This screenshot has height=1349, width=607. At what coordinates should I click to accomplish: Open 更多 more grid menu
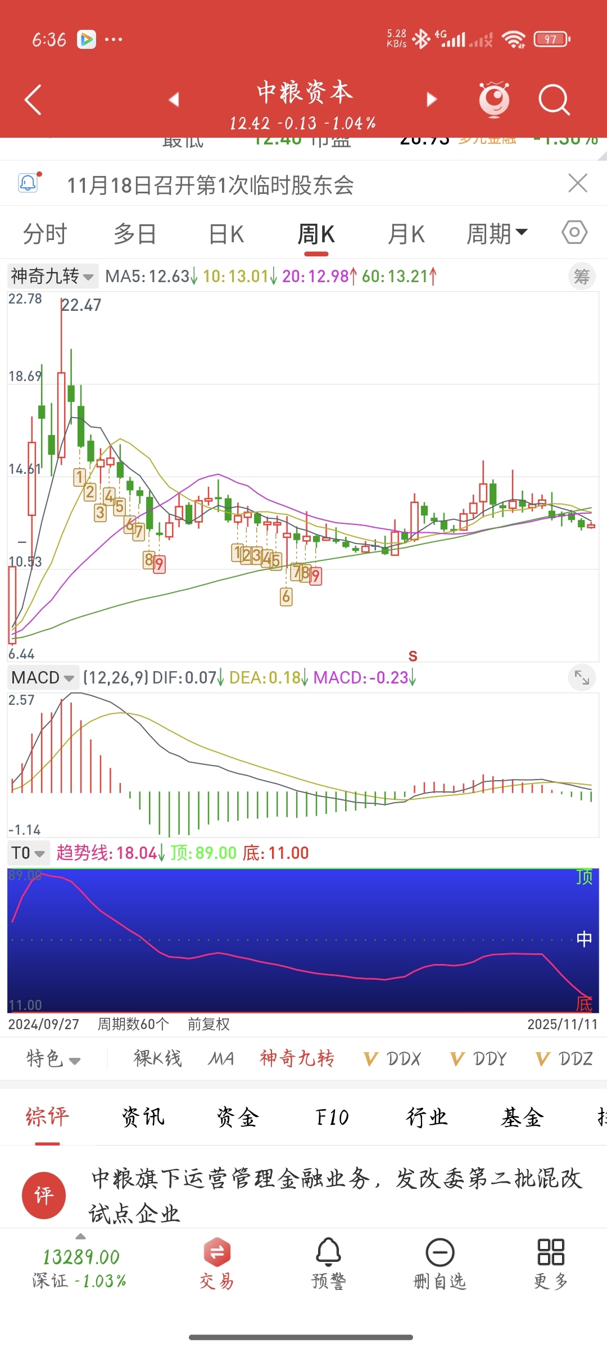point(551,1263)
